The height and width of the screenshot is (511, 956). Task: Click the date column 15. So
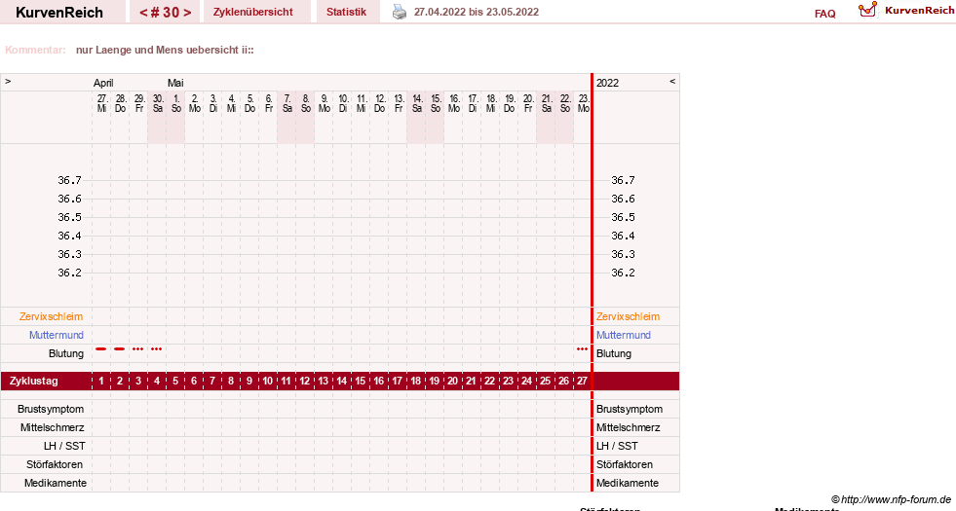(x=436, y=103)
